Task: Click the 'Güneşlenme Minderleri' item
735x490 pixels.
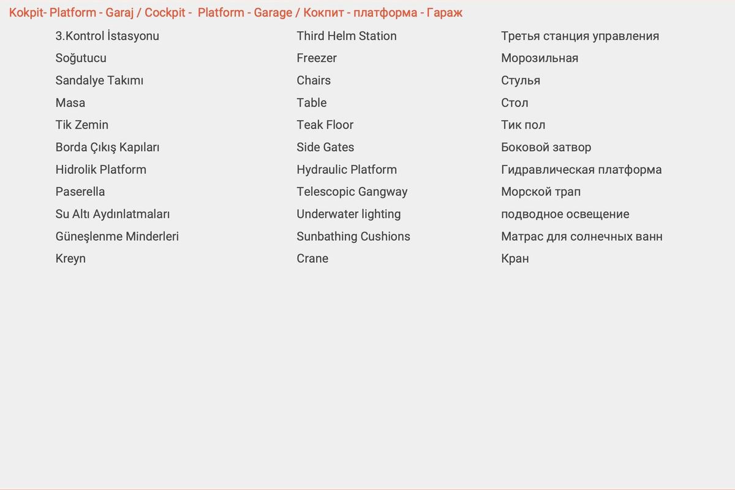Action: pos(117,236)
